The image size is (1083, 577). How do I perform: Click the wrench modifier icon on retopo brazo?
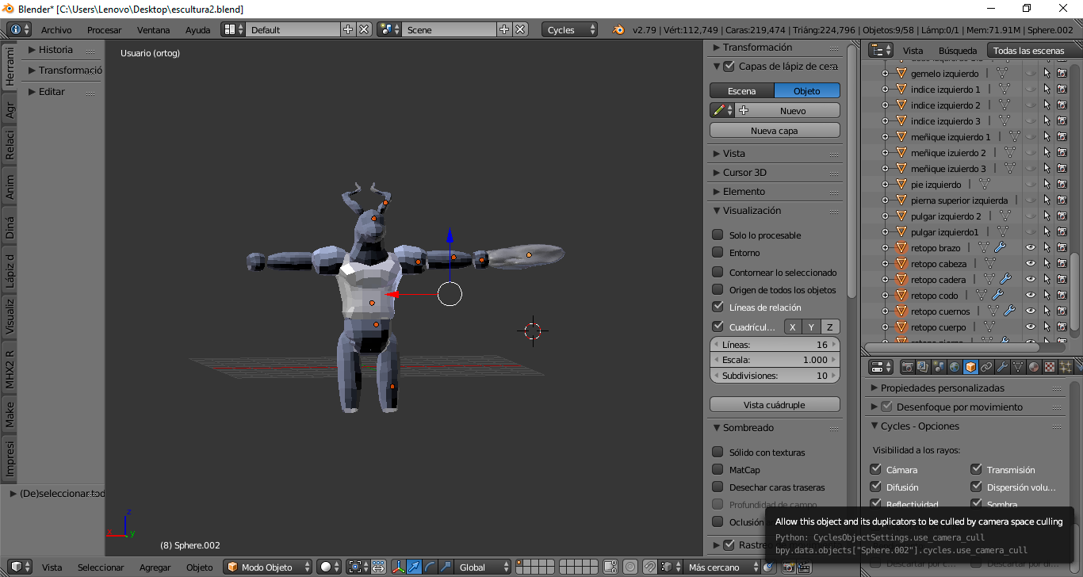pyautogui.click(x=1000, y=248)
